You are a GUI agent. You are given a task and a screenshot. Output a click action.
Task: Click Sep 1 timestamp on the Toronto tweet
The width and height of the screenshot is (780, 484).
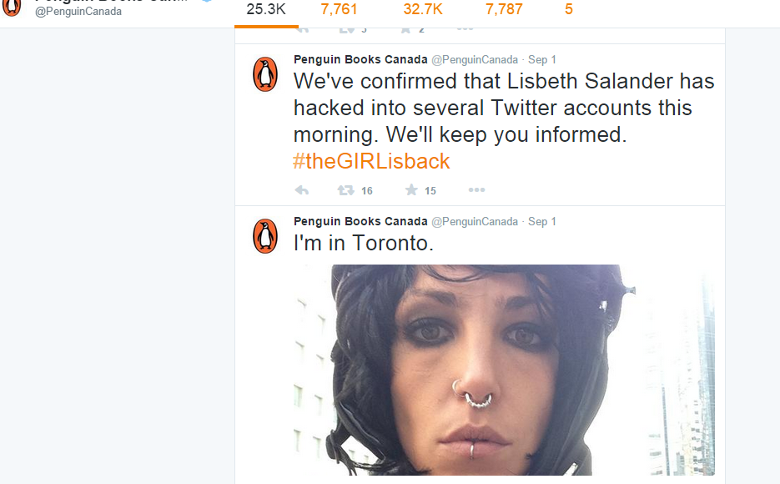541,221
